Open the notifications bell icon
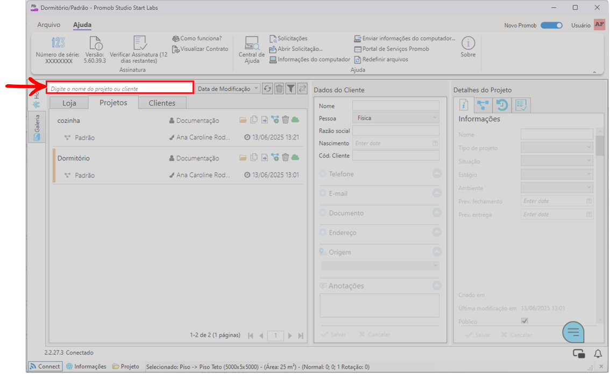The width and height of the screenshot is (610, 374). (598, 354)
